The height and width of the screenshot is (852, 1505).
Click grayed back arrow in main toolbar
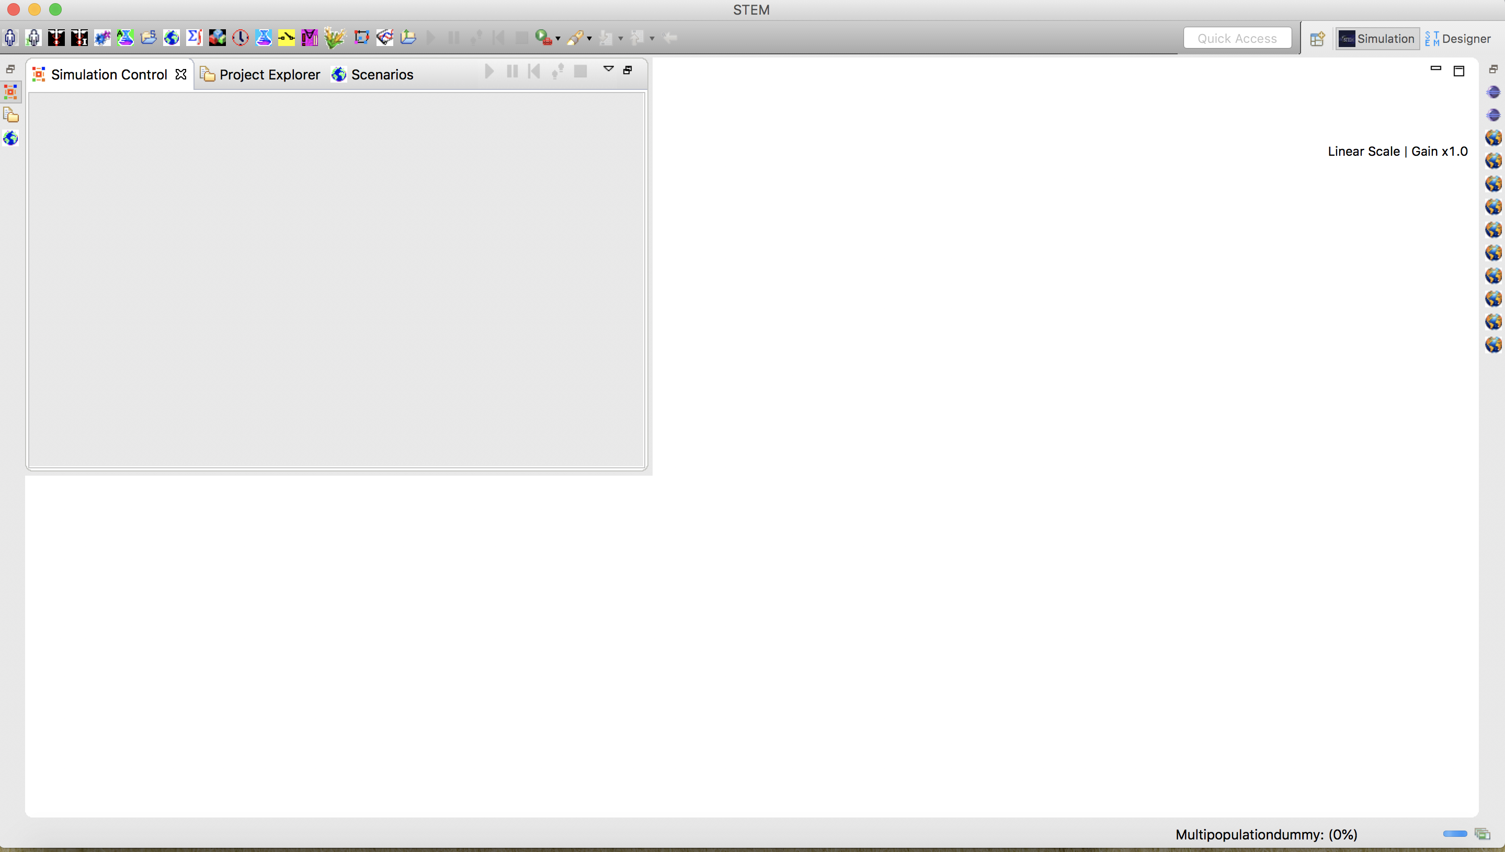tap(670, 38)
